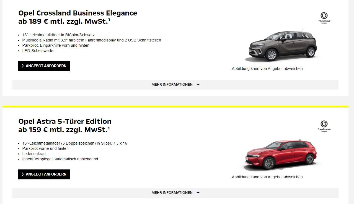Click the 'Opel Crossland Business Elegance' heading
The image size is (354, 204).
click(x=77, y=13)
